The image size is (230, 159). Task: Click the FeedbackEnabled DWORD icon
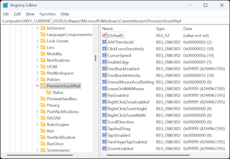[x=104, y=69]
